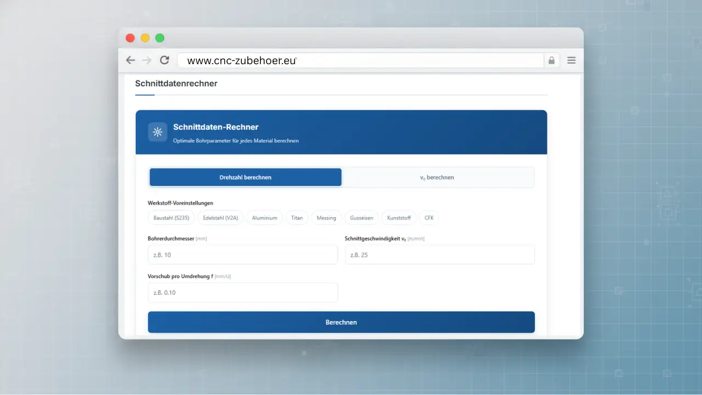702x395 pixels.
Task: Click the Optimale Bohrparameter subtitle text
Action: (x=236, y=141)
